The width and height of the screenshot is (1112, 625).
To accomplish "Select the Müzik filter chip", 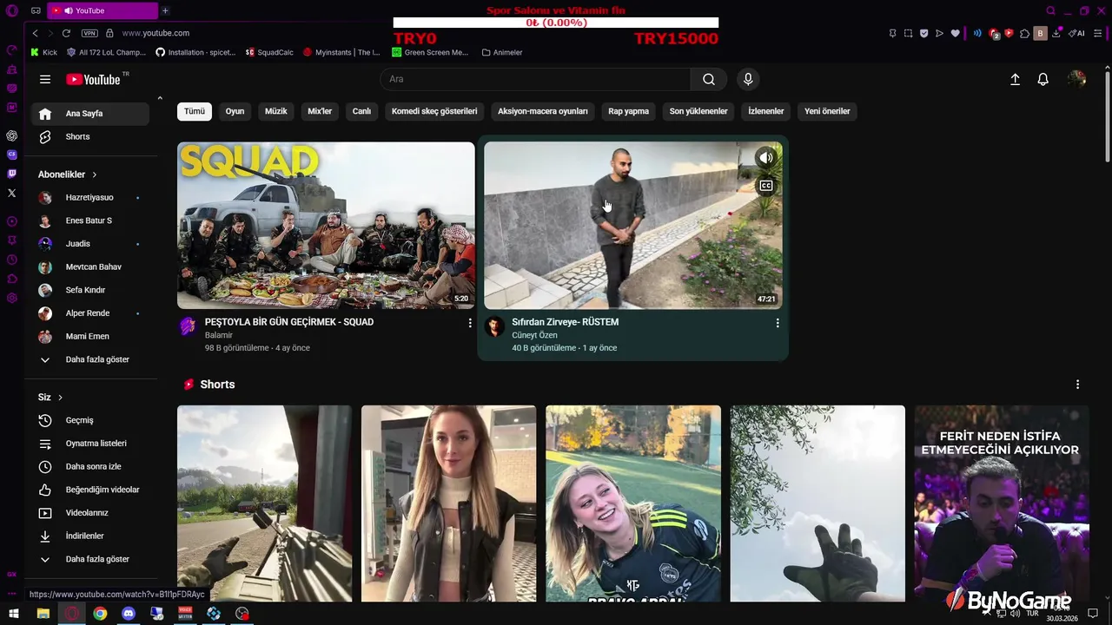I will [x=275, y=111].
